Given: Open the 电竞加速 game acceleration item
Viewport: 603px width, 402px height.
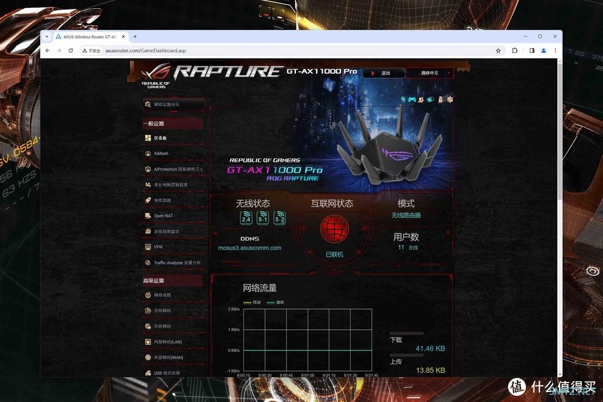Looking at the screenshot, I should (x=173, y=200).
